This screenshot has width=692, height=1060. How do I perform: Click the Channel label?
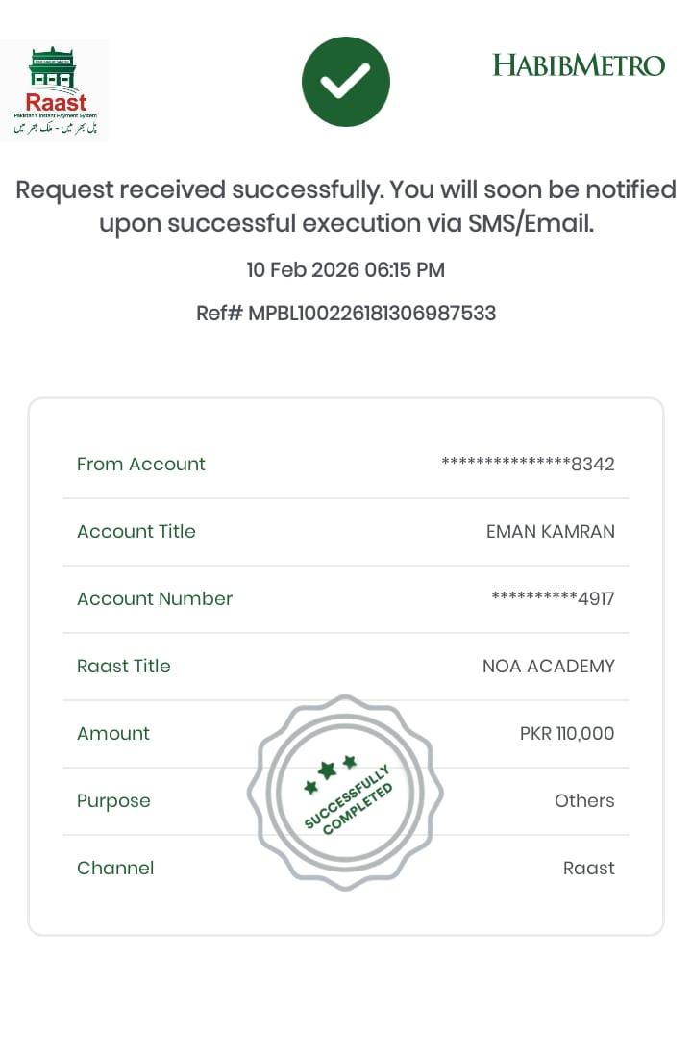[x=115, y=869]
